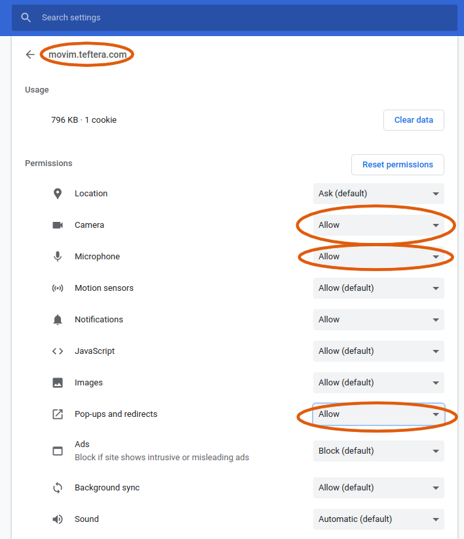The image size is (464, 539).
Task: Click the JavaScript code brackets icon
Action: click(58, 351)
